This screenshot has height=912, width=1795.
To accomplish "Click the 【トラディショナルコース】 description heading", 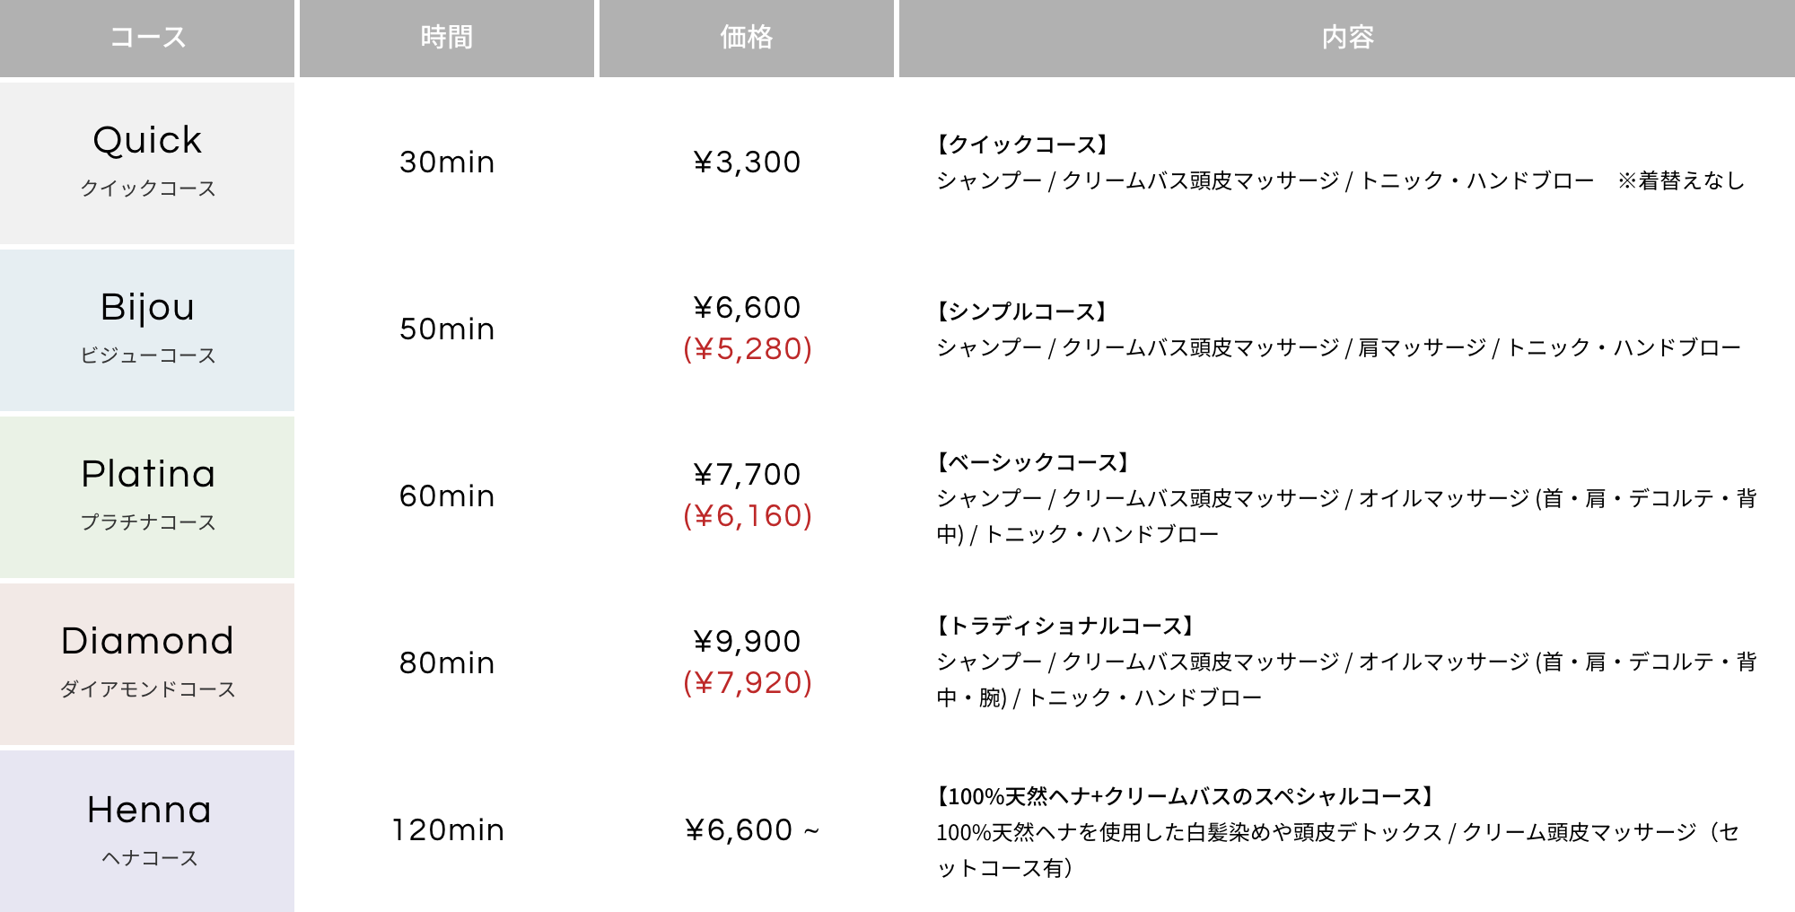I will 1065,626.
